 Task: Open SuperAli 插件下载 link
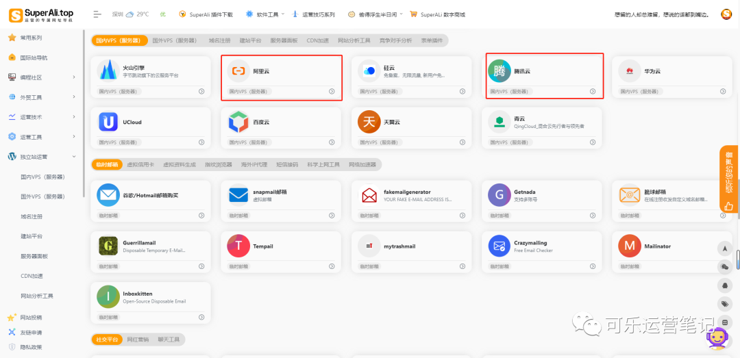206,14
